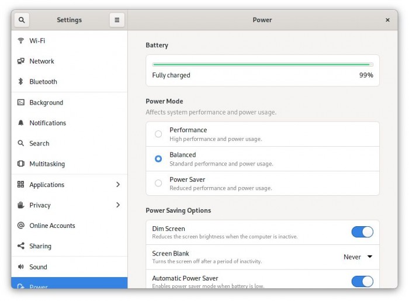Viewport: 409px width, 301px height.
Task: Go to Online Accounts settings
Action: tap(52, 226)
